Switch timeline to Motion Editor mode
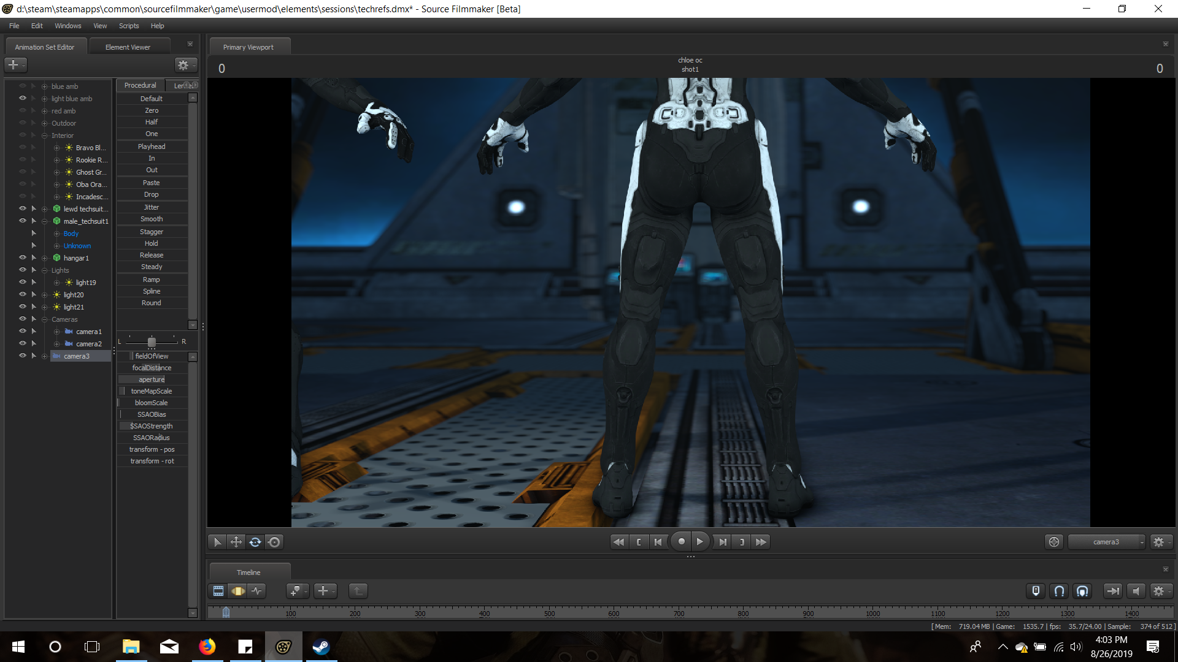This screenshot has width=1178, height=662. (237, 591)
